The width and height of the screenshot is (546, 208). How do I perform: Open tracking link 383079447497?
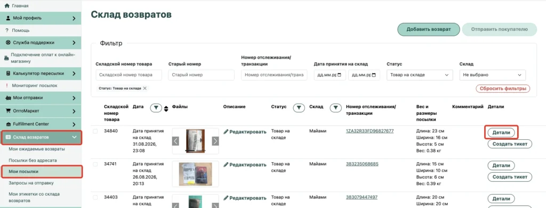pyautogui.click(x=362, y=197)
